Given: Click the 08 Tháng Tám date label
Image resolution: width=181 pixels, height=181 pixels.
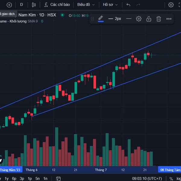Looking at the screenshot, I should pyautogui.click(x=170, y=170).
